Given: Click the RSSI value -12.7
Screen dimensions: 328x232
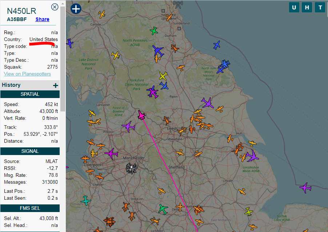Looking at the screenshot, I should tap(52, 168).
